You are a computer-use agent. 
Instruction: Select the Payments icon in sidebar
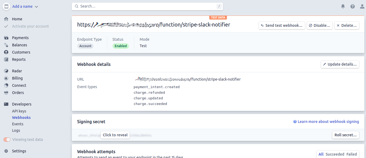[x=6, y=38]
